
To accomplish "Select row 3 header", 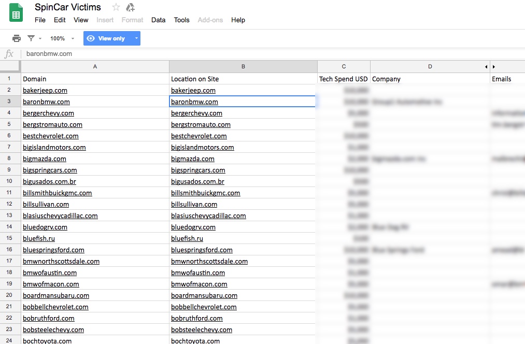I will click(x=9, y=102).
